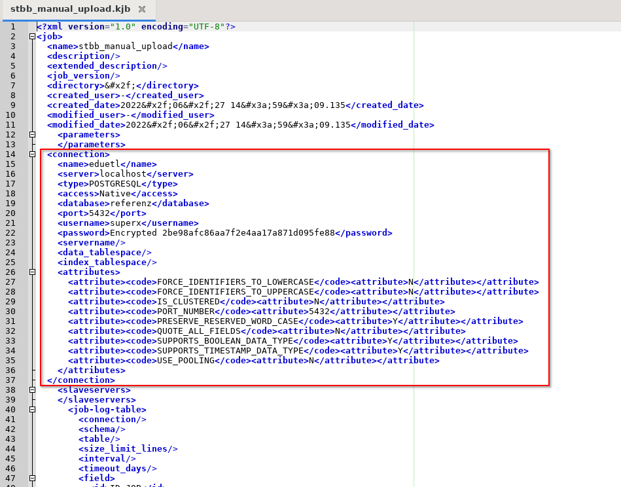Click line number 1 in the margin

click(x=12, y=27)
